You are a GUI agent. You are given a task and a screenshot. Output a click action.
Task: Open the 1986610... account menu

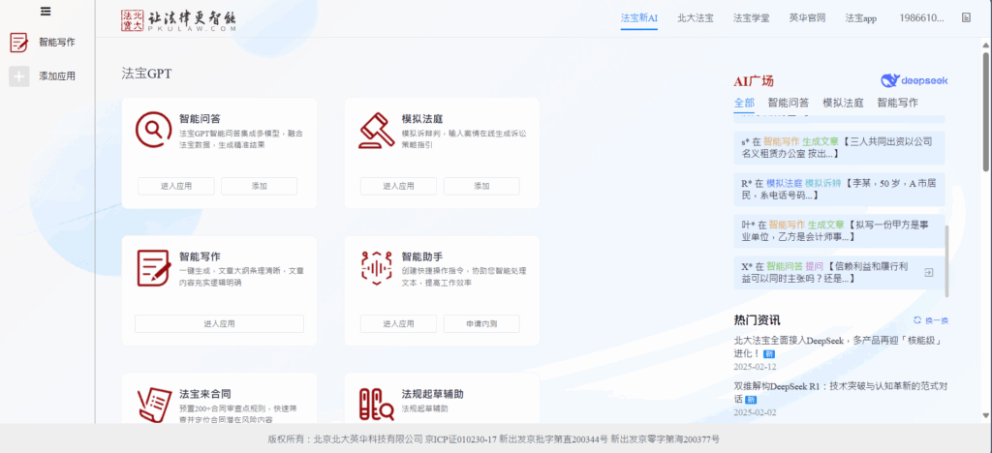point(922,17)
